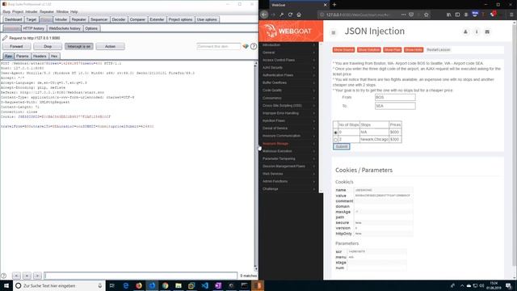Click the wrench developer icon in Firefox toolbar
Image resolution: width=517 pixels, height=291 pixels.
(282, 15)
